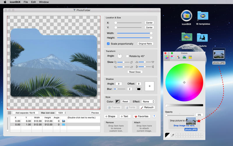Click the Retouch button
Viewport: 233px width, 146px height.
147,107
